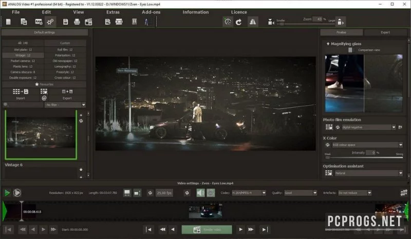Open the Quality Good dropdown
This screenshot has height=239, width=411.
click(301, 193)
